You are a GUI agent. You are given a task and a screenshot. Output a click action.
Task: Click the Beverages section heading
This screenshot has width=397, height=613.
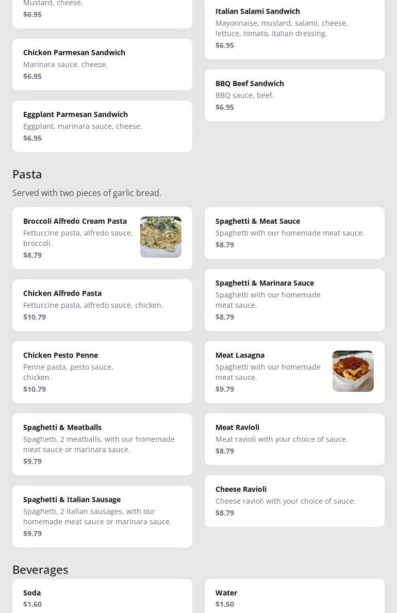(x=40, y=570)
